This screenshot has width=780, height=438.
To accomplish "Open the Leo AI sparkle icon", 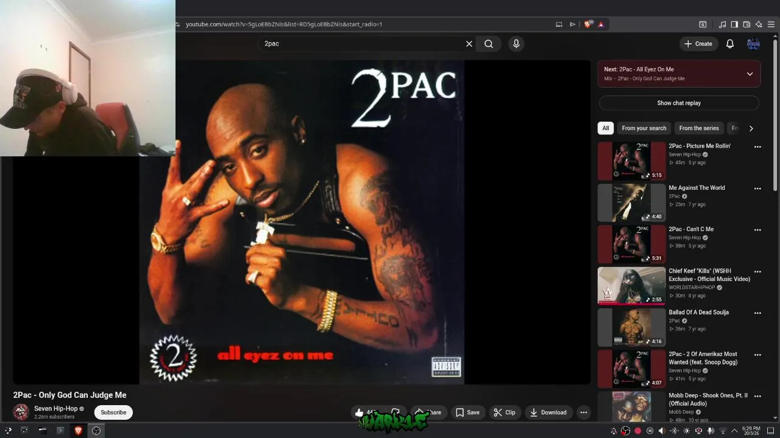I will (759, 24).
